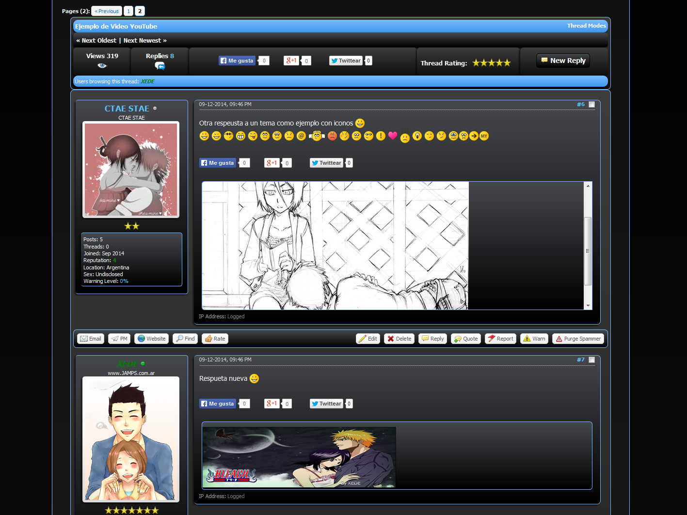The height and width of the screenshot is (515, 687).
Task: Click the New Reply button
Action: point(563,61)
